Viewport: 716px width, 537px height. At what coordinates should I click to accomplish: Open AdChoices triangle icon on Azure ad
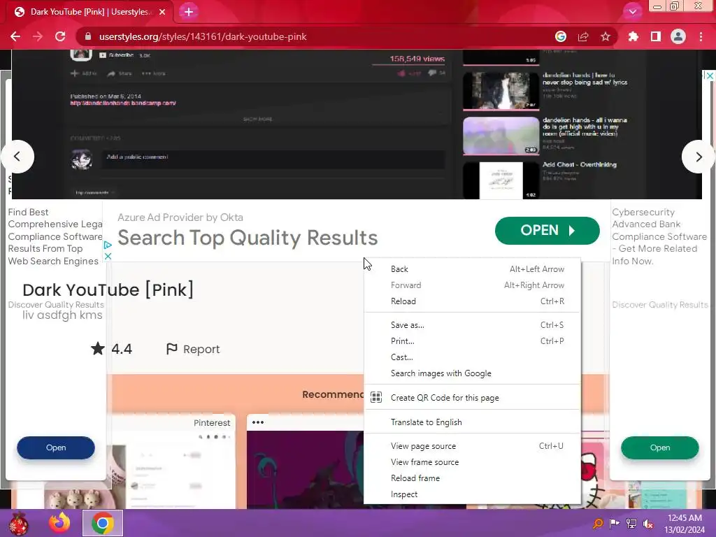[x=108, y=245]
